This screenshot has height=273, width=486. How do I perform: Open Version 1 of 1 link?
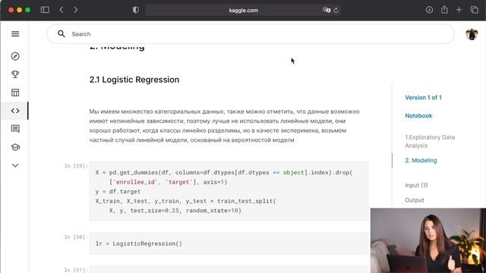[423, 98]
